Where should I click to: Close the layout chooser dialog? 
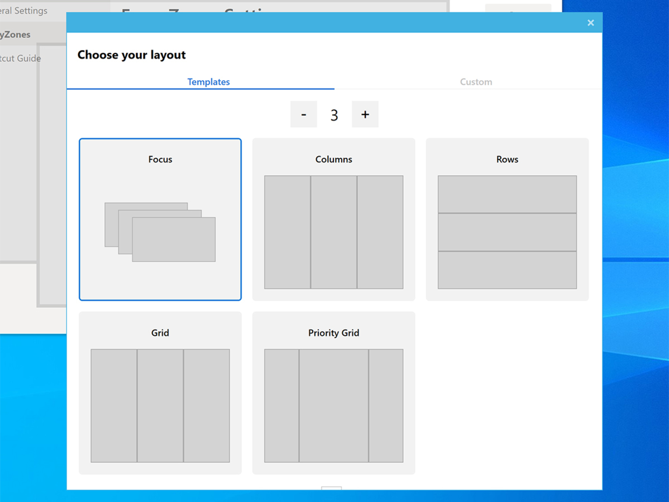[591, 23]
